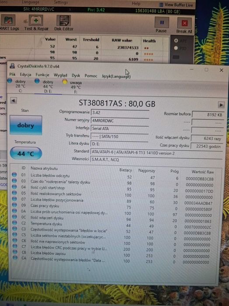Click the power-on hours 22543 godzin
Image resolution: width=229 pixels, height=306 pixels.
[x=206, y=146]
